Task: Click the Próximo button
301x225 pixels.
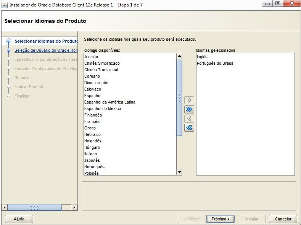Action: tap(221, 219)
